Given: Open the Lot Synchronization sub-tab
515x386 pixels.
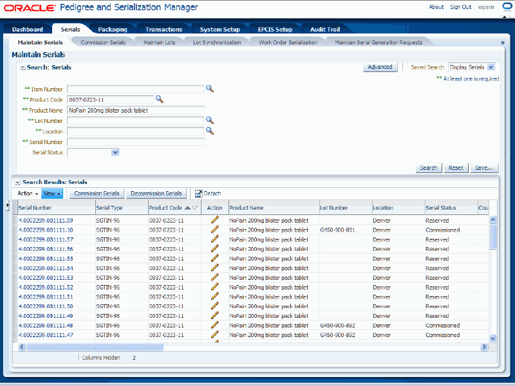Looking at the screenshot, I should tap(217, 42).
